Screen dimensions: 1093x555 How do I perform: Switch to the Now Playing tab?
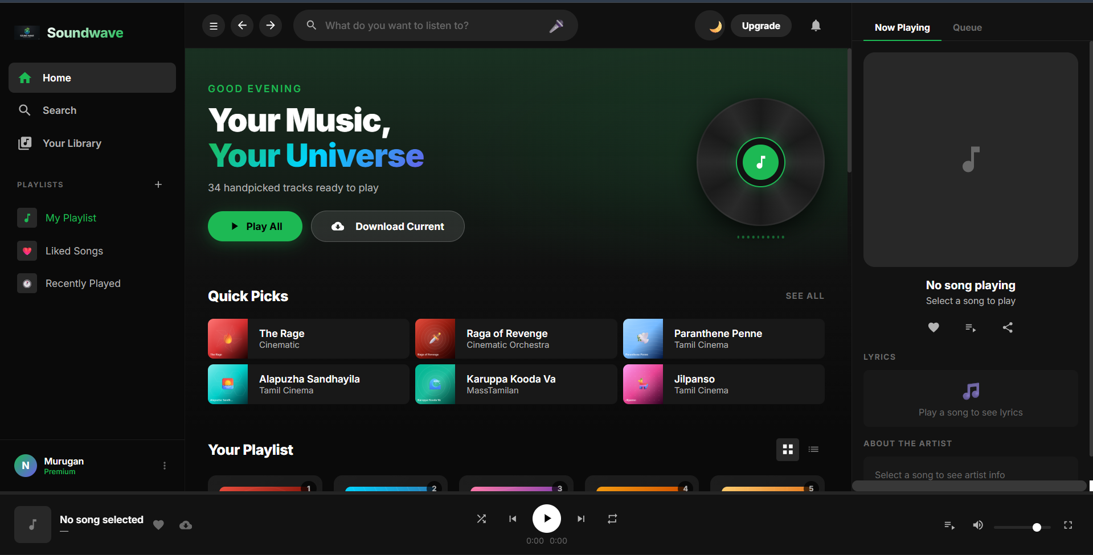(x=902, y=27)
